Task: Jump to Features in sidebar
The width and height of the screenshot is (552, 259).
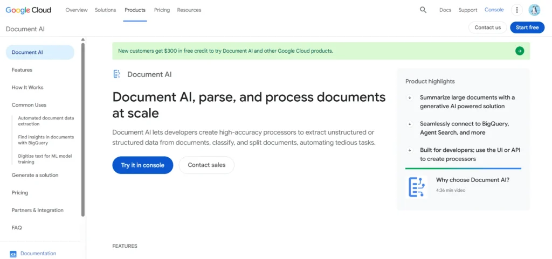Action: pyautogui.click(x=22, y=70)
